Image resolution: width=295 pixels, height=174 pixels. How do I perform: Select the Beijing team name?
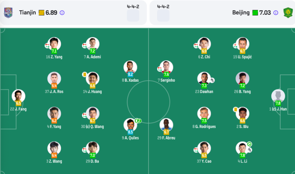tap(241, 13)
